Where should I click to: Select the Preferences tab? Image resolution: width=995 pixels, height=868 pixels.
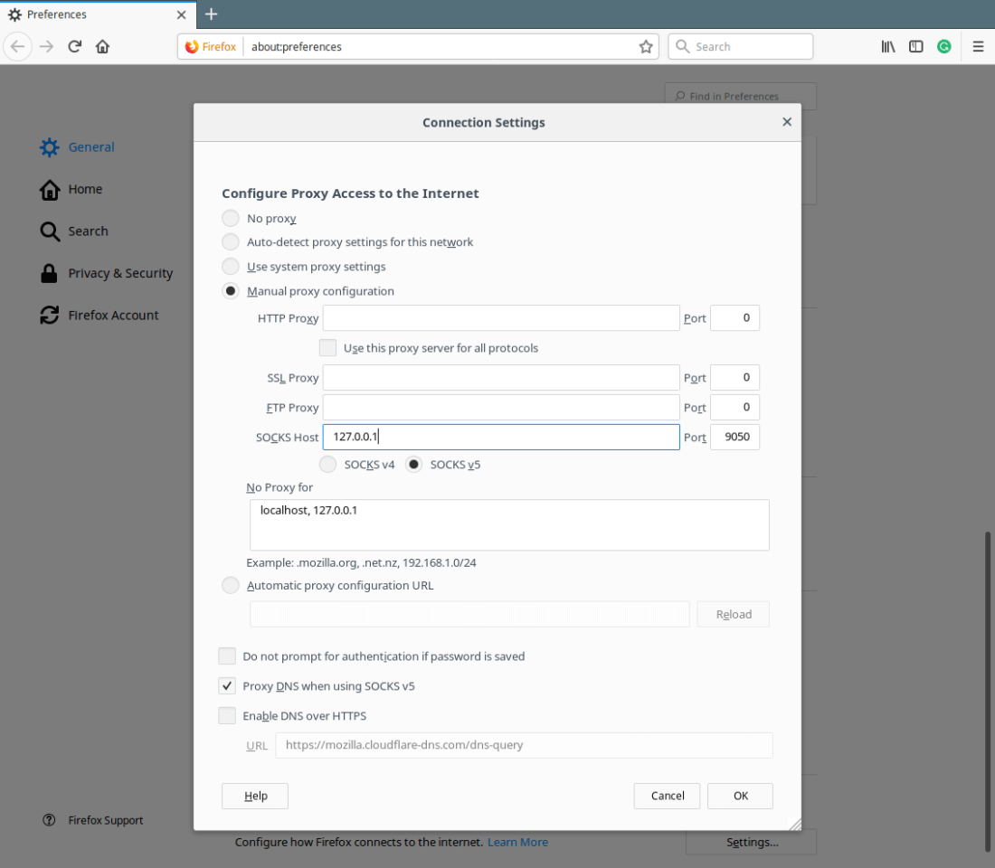coord(98,14)
